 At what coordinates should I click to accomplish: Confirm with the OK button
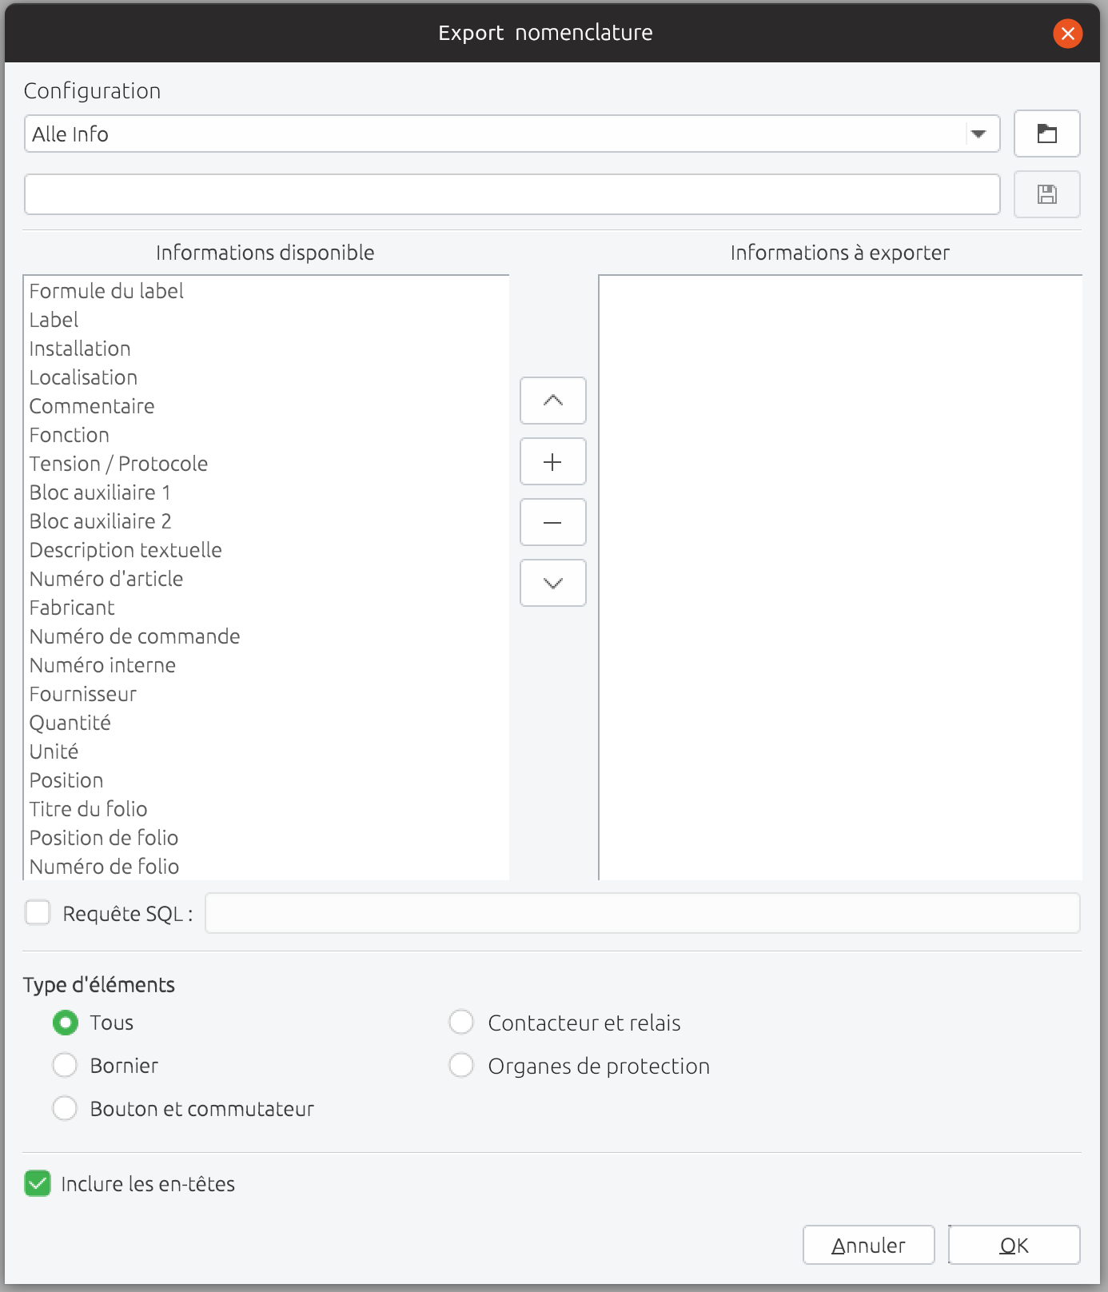pyautogui.click(x=1014, y=1245)
